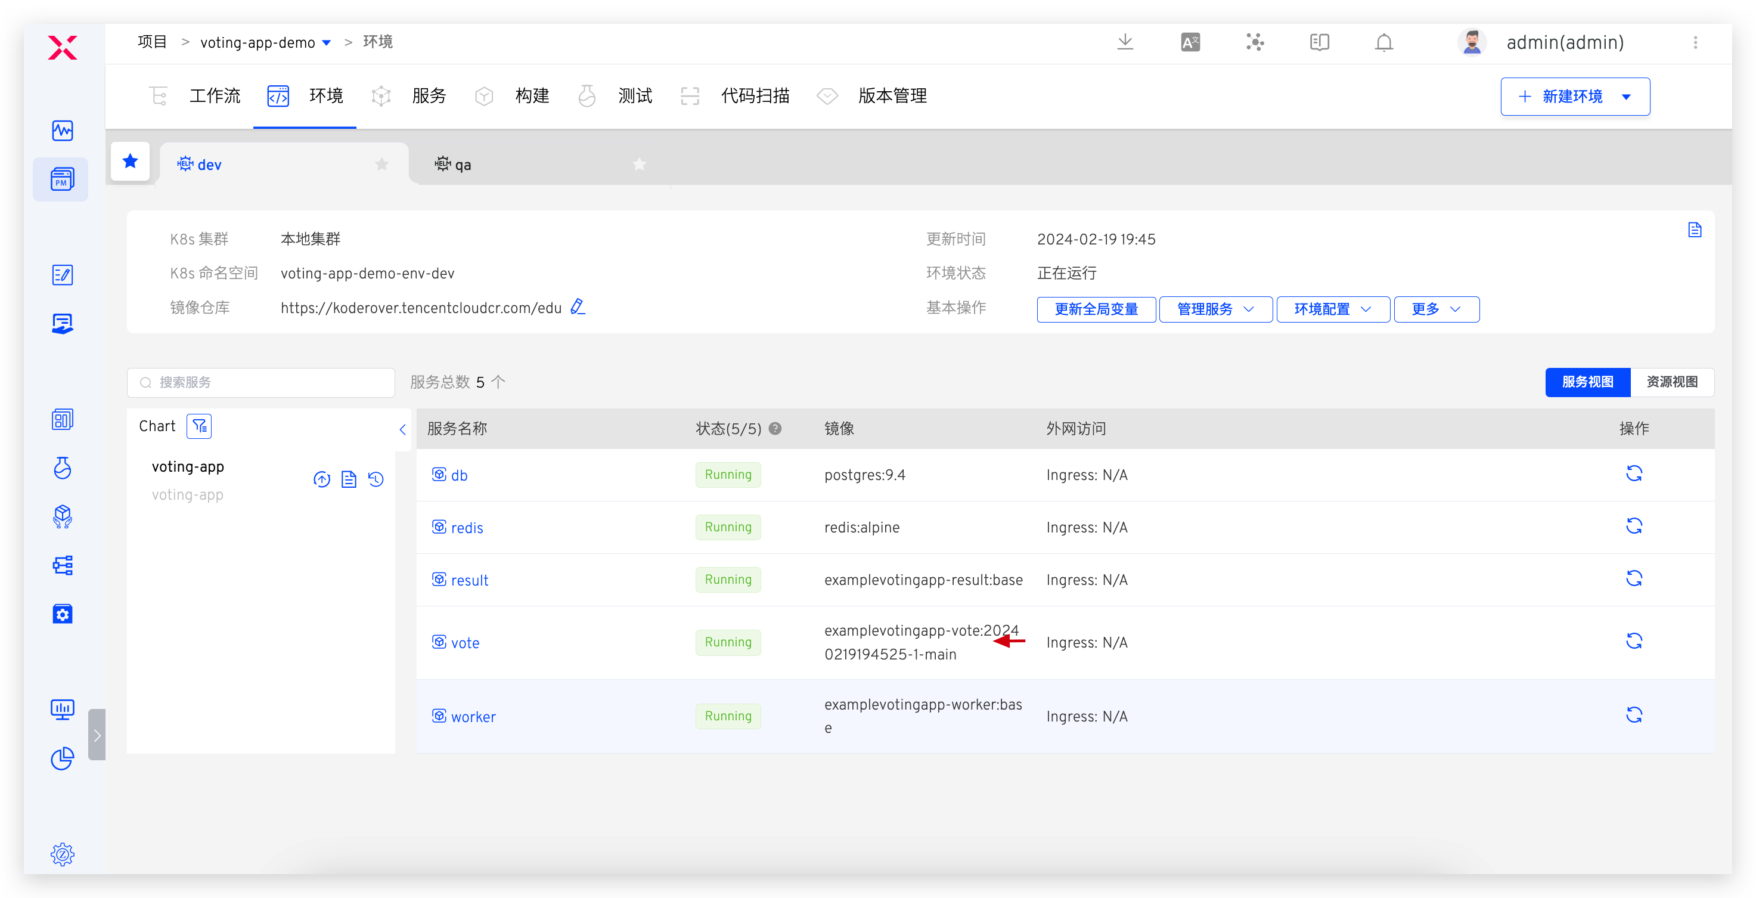Viewport: 1756px width, 898px height.
Task: Toggle favorite star on dev environment tab
Action: tap(381, 165)
